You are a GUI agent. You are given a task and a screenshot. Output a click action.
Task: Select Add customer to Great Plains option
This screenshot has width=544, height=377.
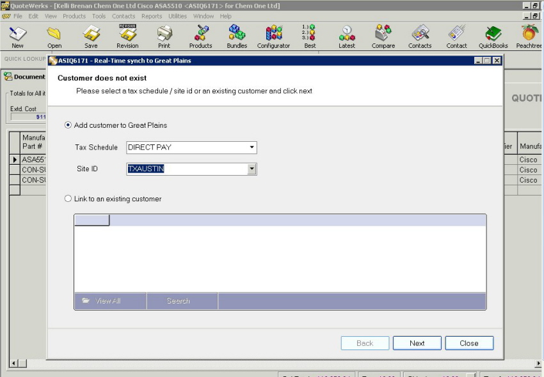click(68, 125)
